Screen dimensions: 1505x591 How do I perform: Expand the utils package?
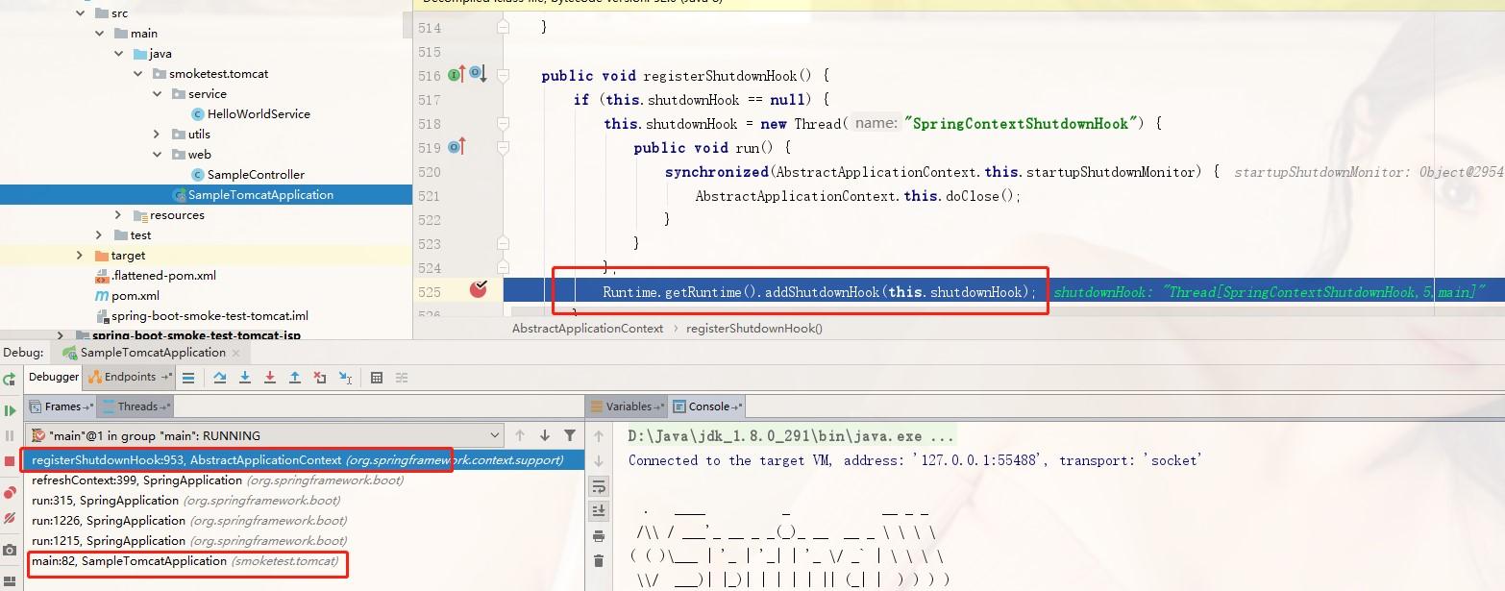point(158,135)
